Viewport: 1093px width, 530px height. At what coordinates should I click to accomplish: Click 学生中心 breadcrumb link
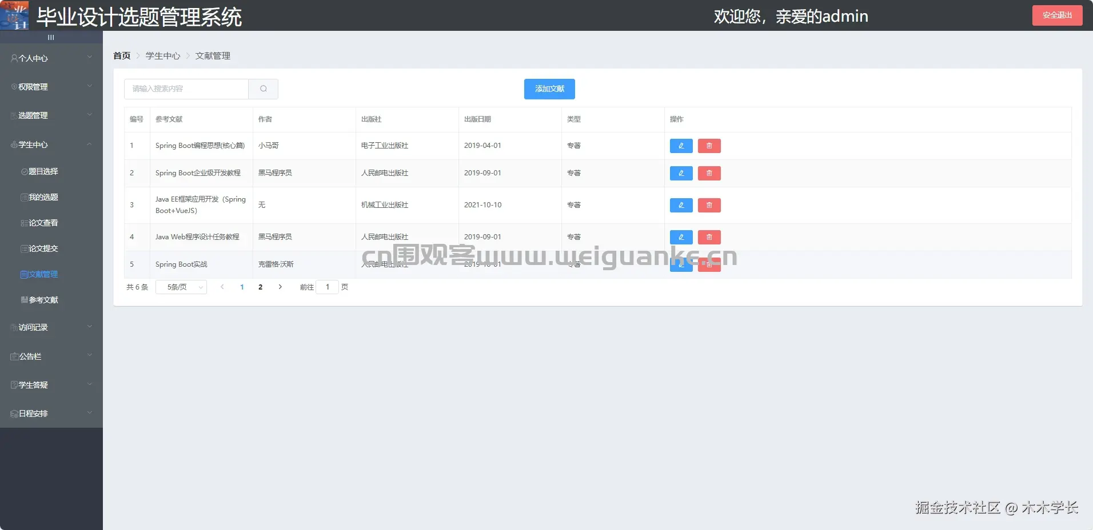point(163,55)
